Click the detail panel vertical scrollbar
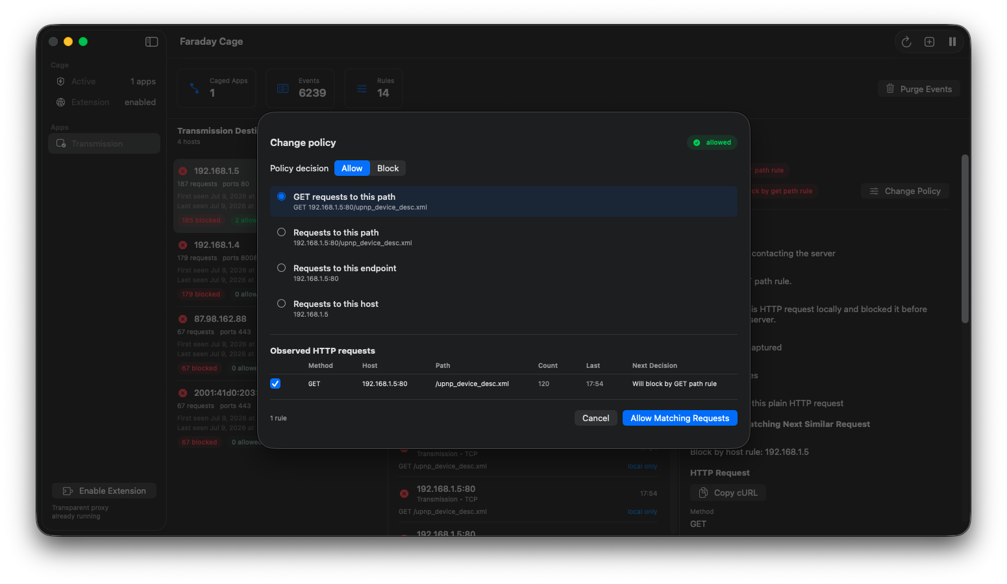The height and width of the screenshot is (584, 1007). (x=965, y=238)
